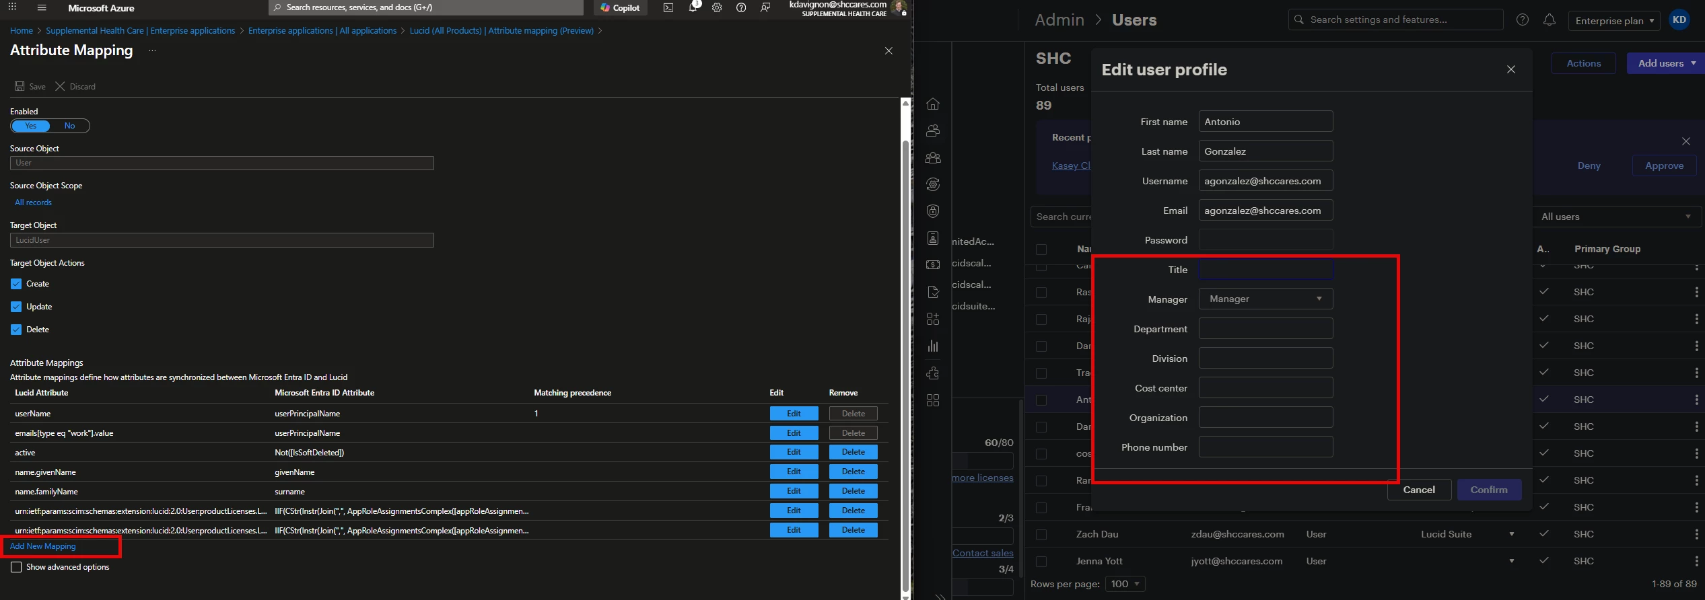Click Edit for the userName mapping
1705x600 pixels.
pyautogui.click(x=794, y=414)
